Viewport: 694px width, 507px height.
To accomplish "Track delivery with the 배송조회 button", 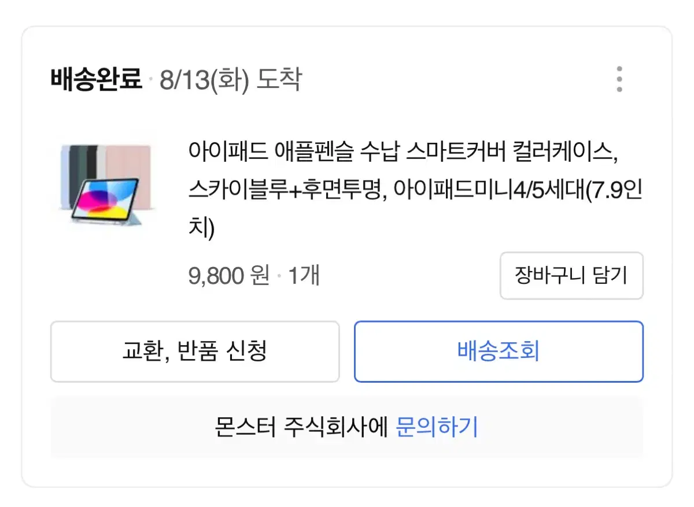I will 498,351.
